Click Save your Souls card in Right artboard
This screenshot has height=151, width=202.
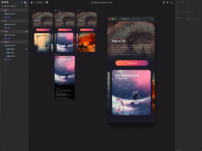click(x=87, y=42)
